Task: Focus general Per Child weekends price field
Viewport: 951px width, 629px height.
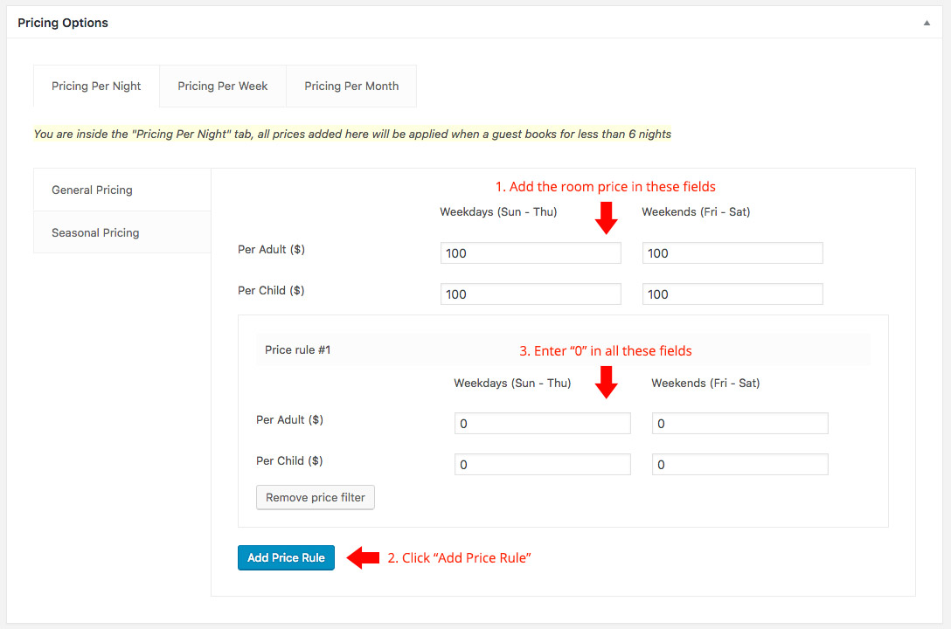Action: tap(732, 294)
